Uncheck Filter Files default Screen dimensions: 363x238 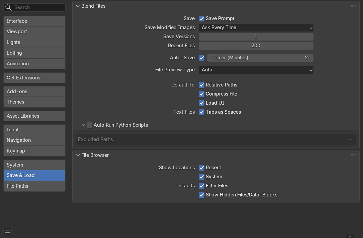[202, 186]
